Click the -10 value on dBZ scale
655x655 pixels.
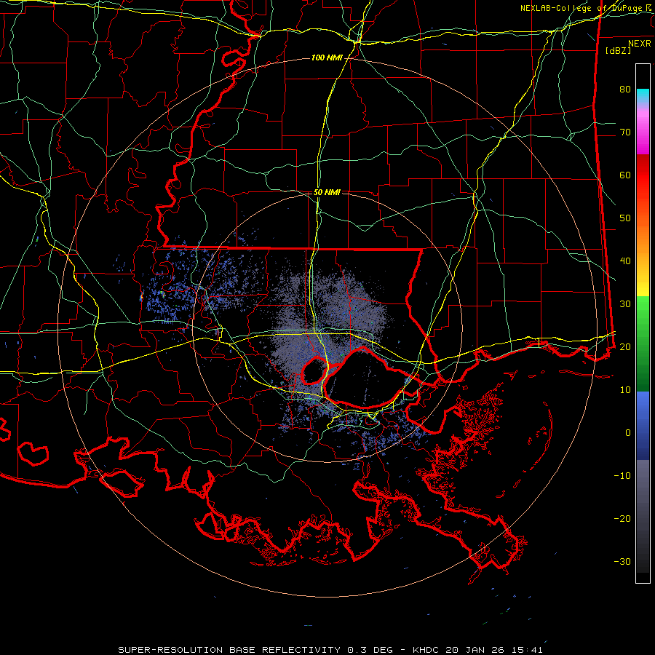tap(622, 475)
